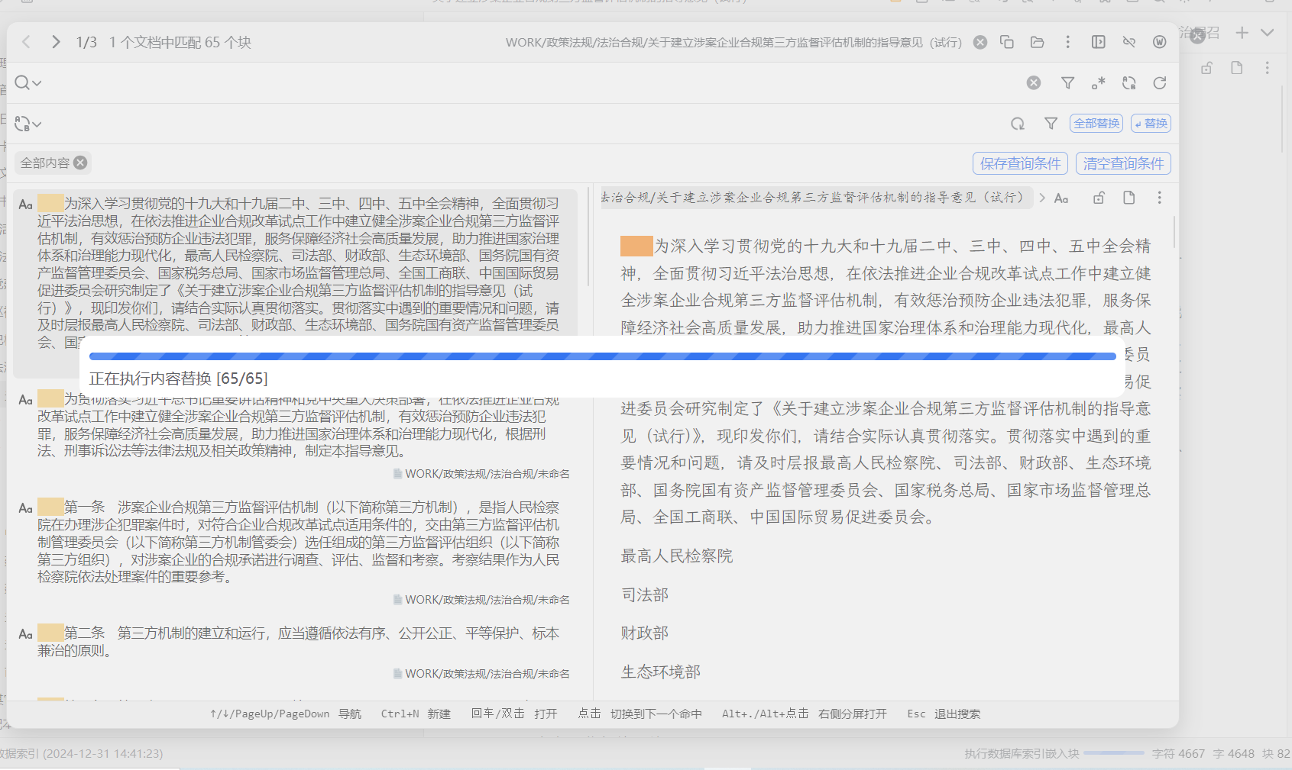This screenshot has height=770, width=1292.
Task: Open search method regex asterisk icon
Action: (1098, 83)
